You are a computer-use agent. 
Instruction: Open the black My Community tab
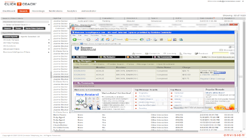coord(166,57)
